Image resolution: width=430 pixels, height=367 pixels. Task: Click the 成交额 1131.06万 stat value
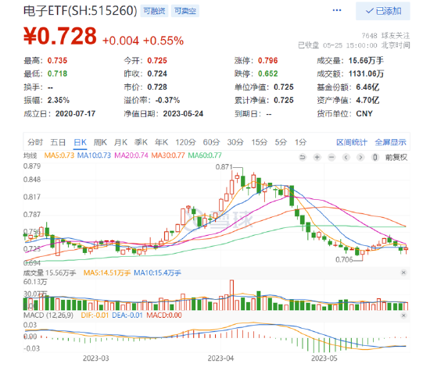point(366,73)
